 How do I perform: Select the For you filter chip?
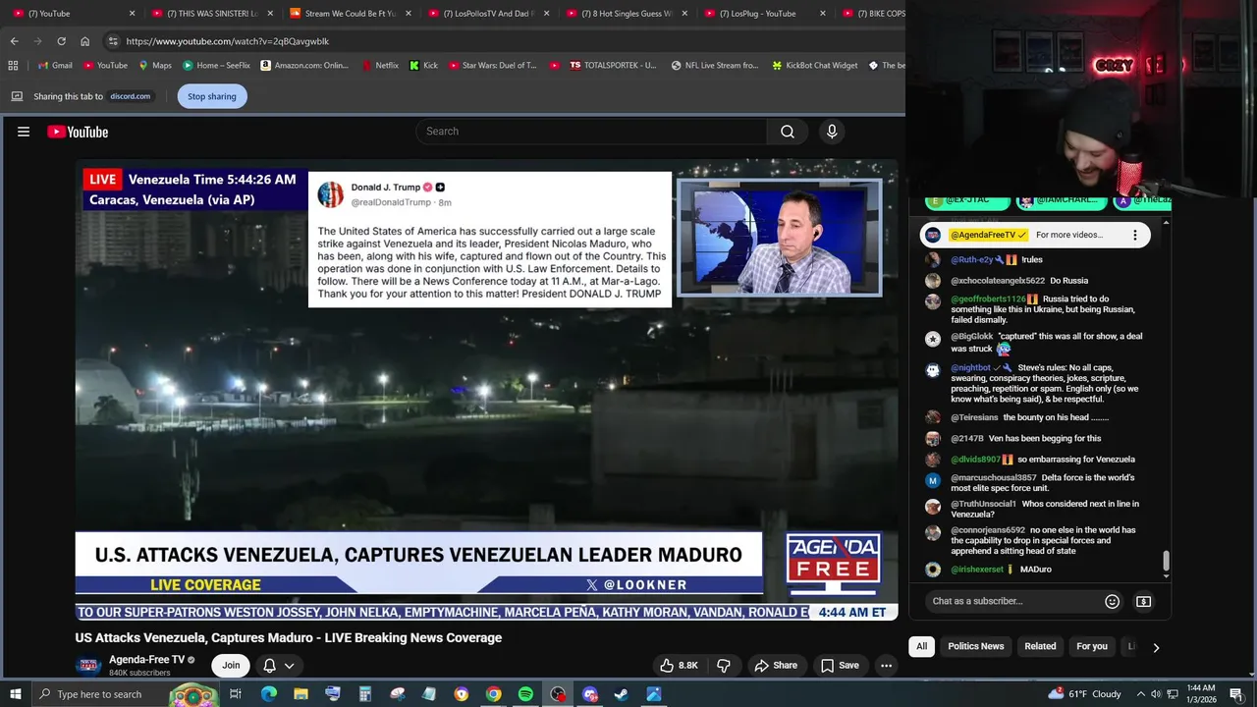click(1092, 646)
